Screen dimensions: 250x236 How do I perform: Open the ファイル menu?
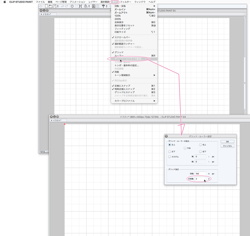pos(40,2)
